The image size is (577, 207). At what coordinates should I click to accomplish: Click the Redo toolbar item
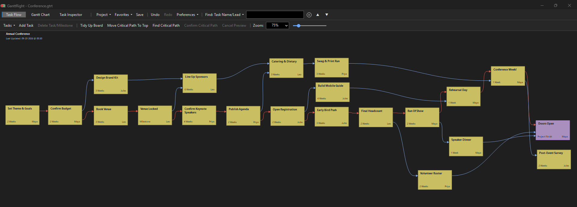(168, 15)
